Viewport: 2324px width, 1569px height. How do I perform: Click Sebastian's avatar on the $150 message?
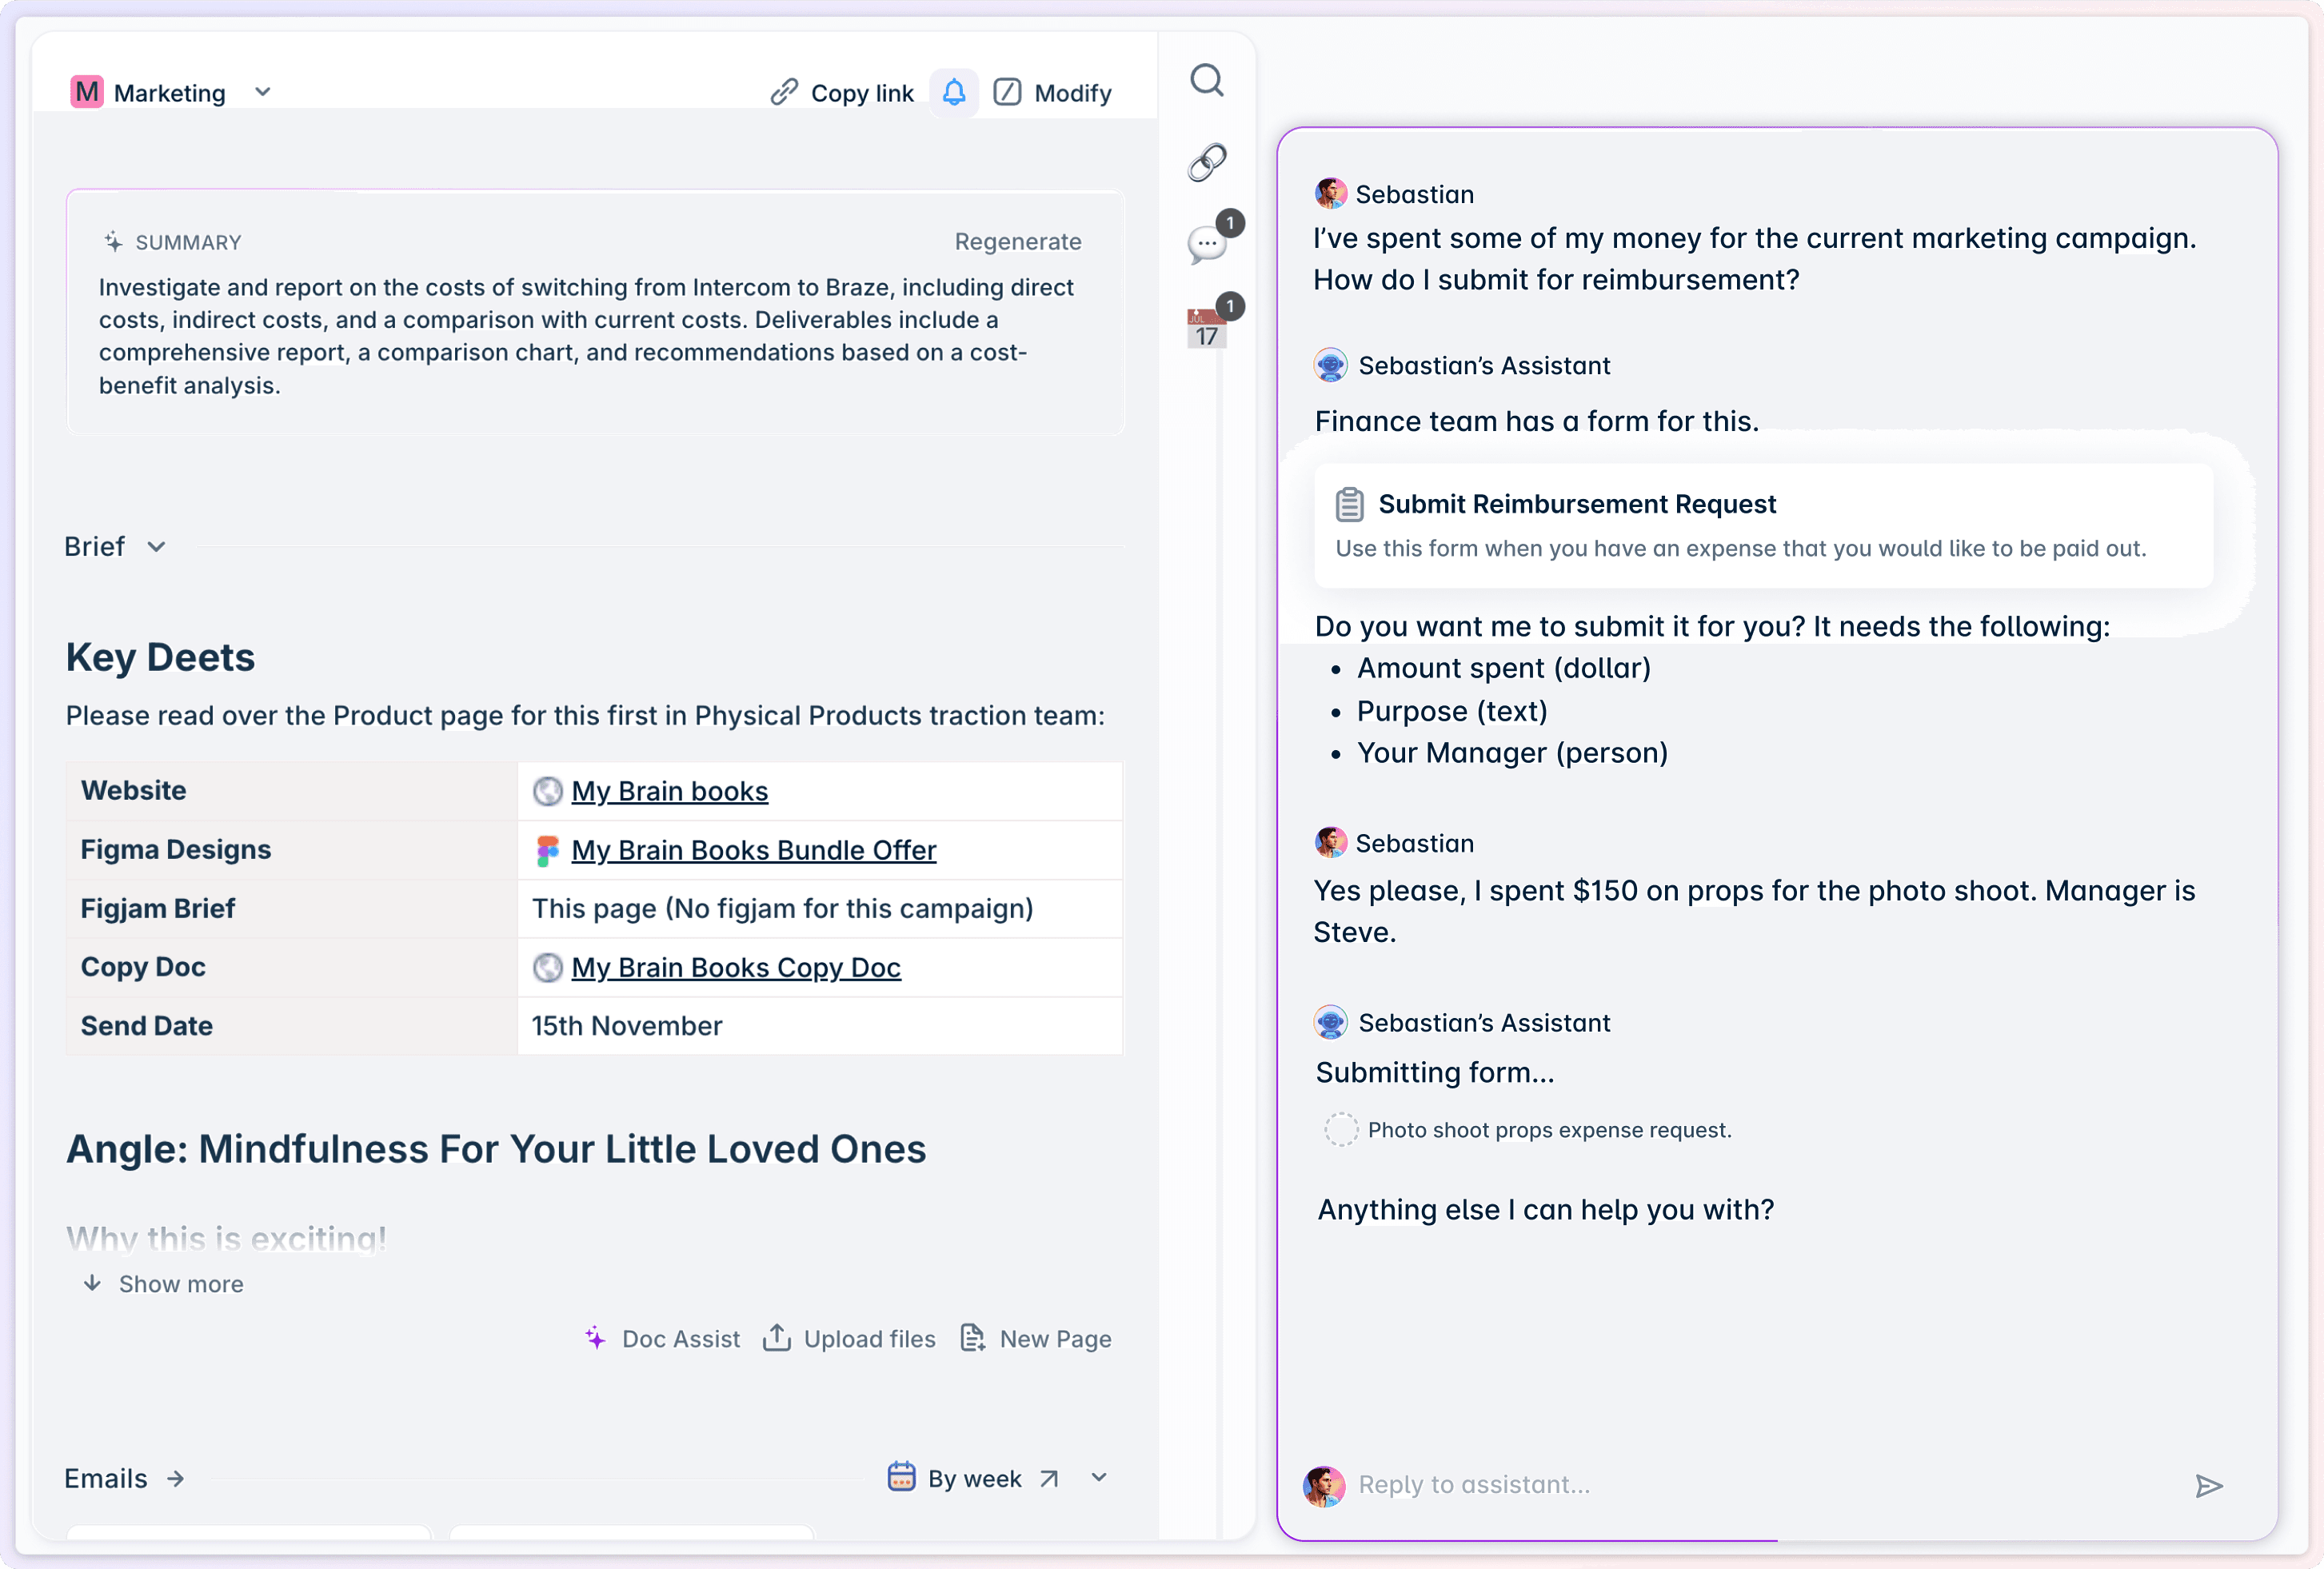click(x=1330, y=843)
